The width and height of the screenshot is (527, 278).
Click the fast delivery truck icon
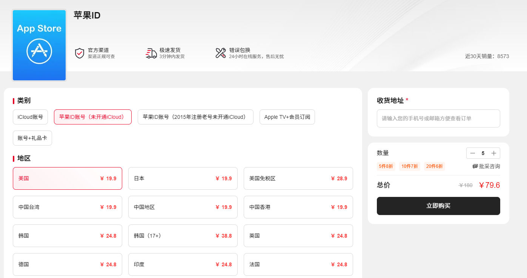pos(151,53)
